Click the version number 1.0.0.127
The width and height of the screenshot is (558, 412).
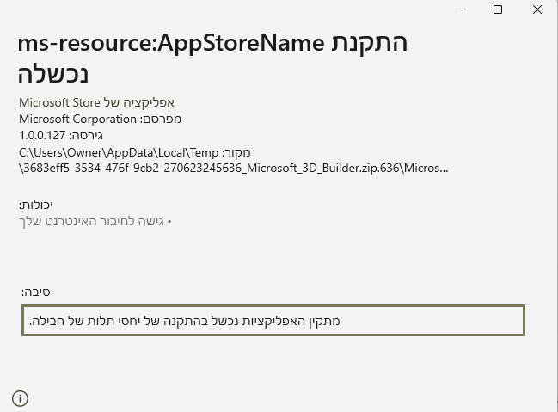coord(43,135)
